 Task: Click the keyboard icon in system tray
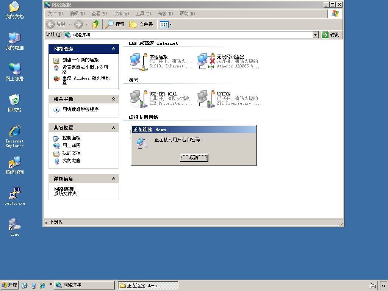click(x=373, y=286)
